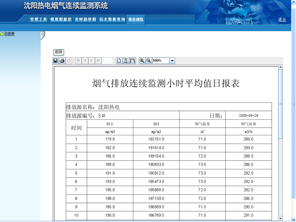
Task: Open the 管理工具 tab
Action: tap(38, 20)
